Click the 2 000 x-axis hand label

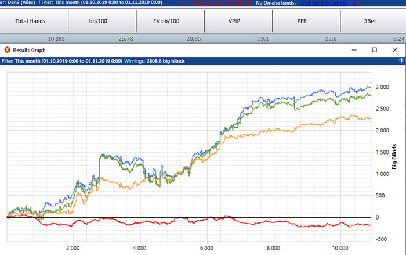(72, 248)
